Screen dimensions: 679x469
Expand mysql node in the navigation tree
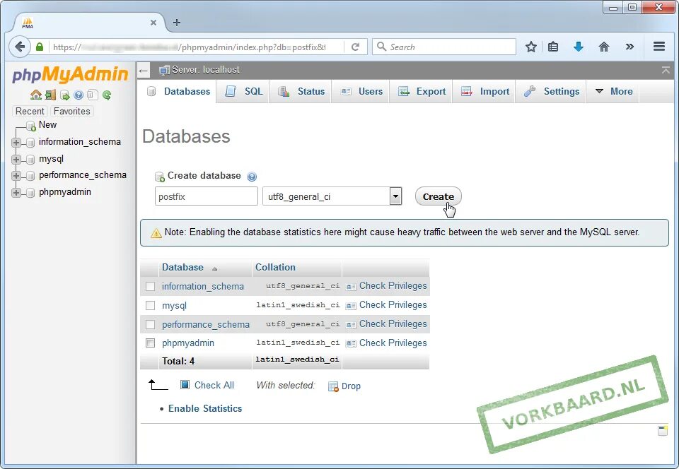pyautogui.click(x=16, y=159)
